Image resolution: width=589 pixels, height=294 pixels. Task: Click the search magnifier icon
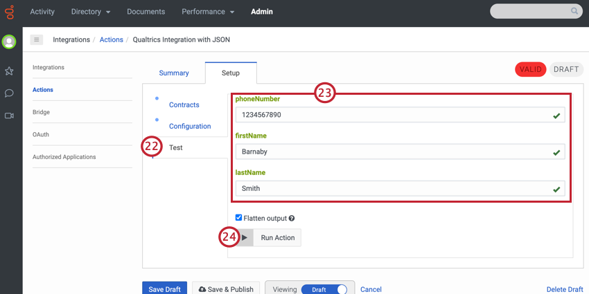pyautogui.click(x=574, y=11)
